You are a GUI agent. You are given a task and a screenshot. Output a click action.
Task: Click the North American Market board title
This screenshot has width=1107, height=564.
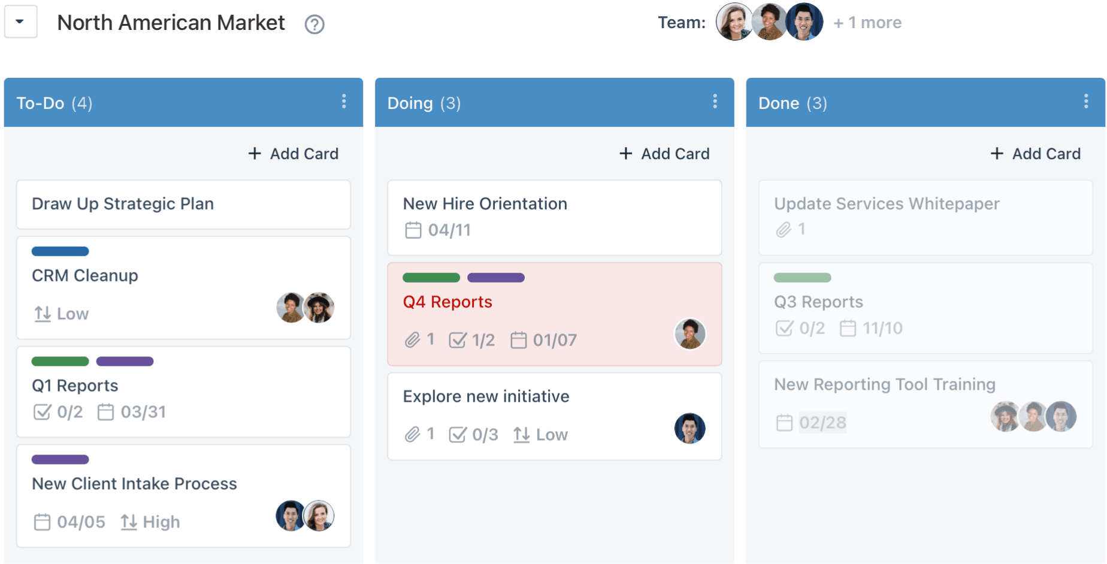point(171,23)
